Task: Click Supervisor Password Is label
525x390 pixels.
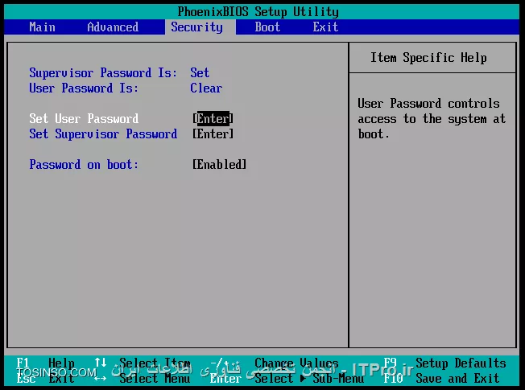Action: (103, 73)
